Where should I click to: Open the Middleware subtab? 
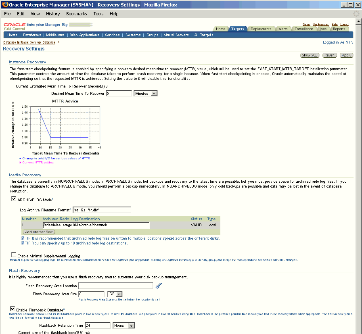[55, 35]
